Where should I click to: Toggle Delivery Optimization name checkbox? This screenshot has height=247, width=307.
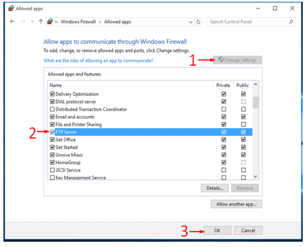[52, 94]
